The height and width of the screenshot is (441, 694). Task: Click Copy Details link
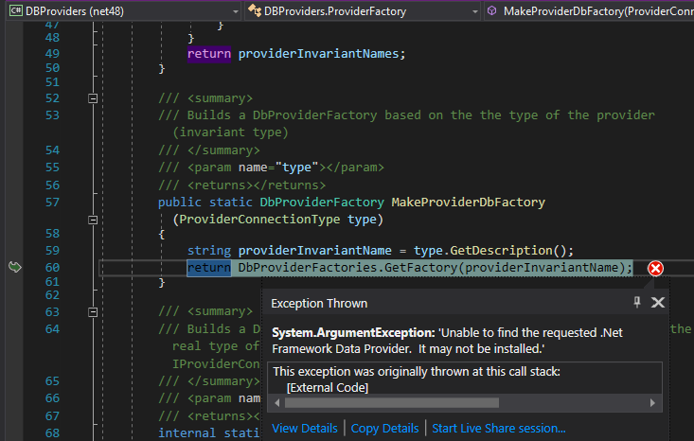tap(384, 428)
